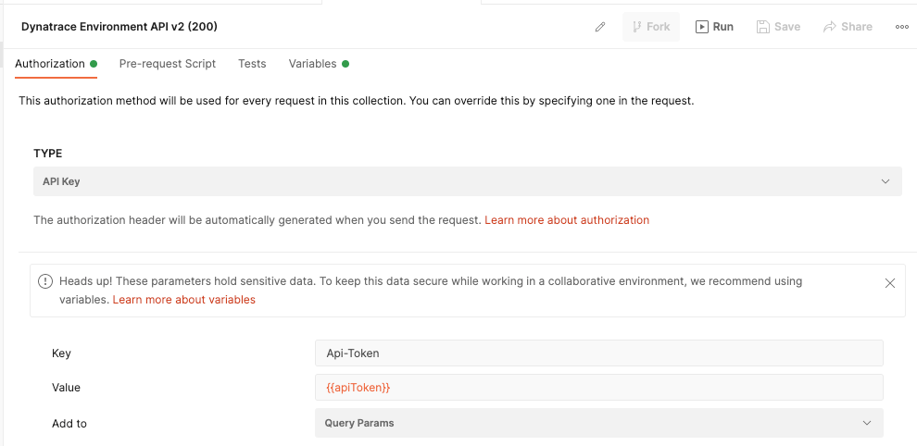Run the collection with the Run button
The height and width of the screenshot is (446, 917).
pyautogui.click(x=714, y=27)
